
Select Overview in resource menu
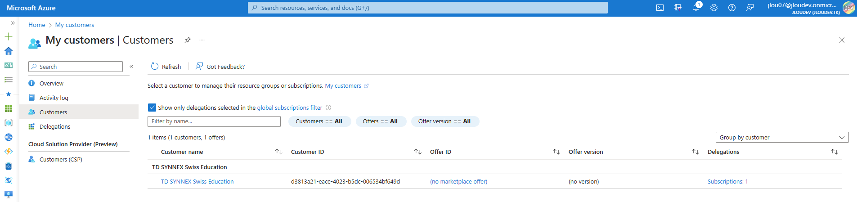click(x=79, y=83)
